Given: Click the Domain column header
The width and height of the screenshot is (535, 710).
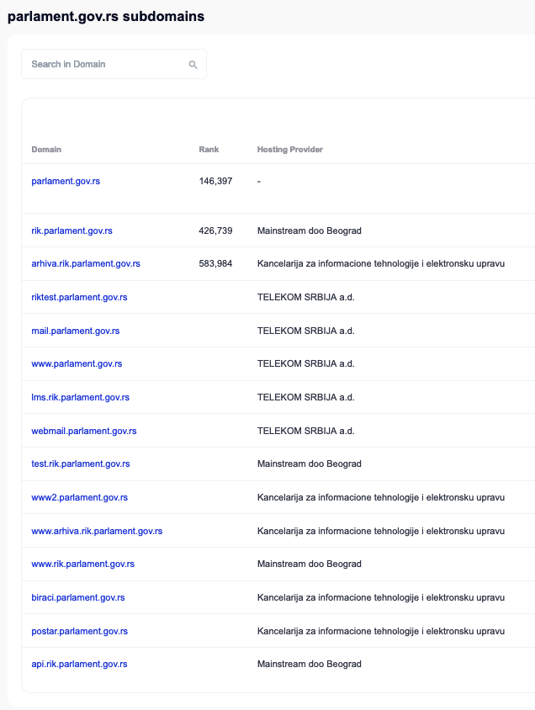Looking at the screenshot, I should tap(46, 150).
